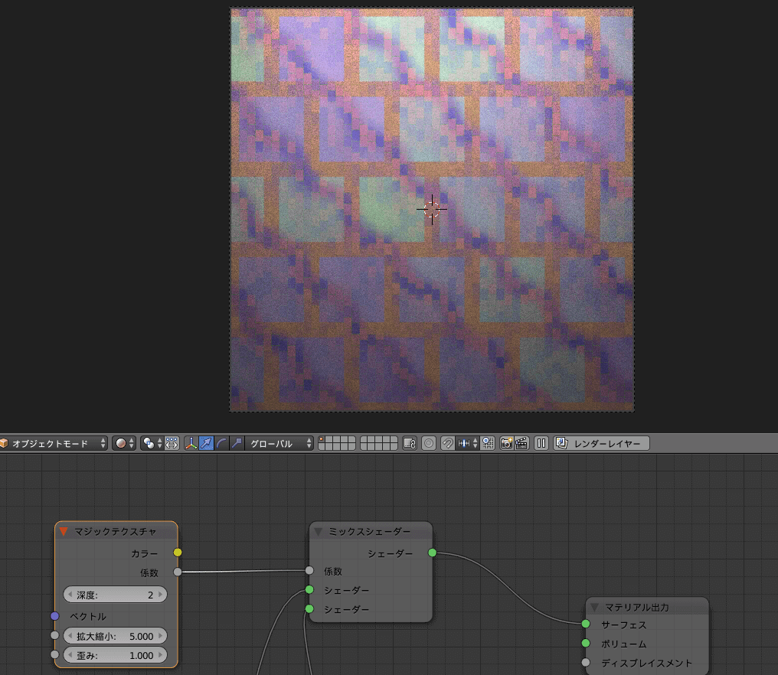Click the OpenGL render image camera icon
The image size is (778, 675).
506,443
